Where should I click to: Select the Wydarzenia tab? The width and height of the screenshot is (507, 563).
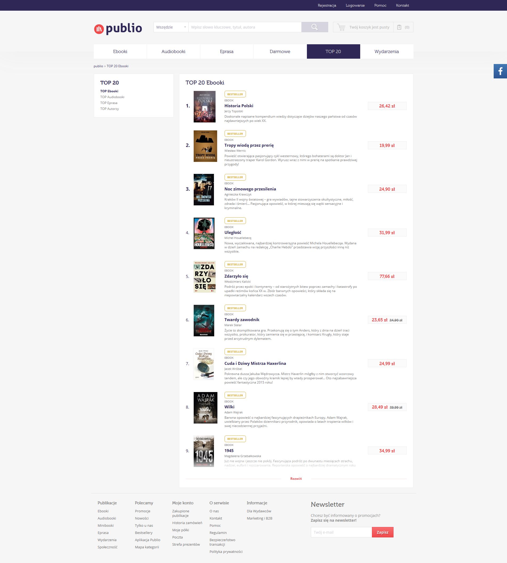click(386, 51)
